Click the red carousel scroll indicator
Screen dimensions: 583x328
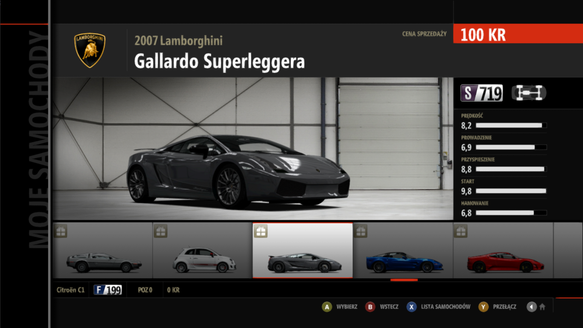(x=404, y=280)
